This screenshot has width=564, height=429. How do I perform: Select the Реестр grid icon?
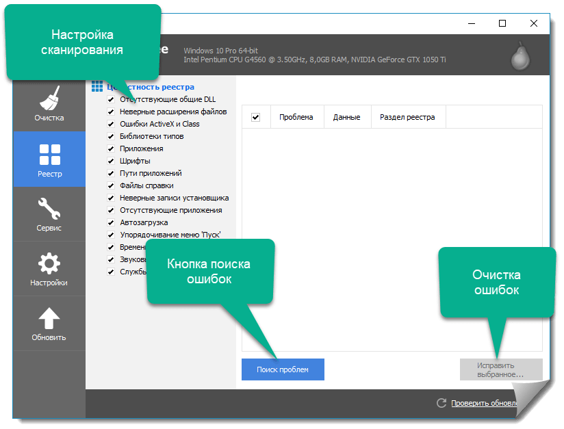49,155
